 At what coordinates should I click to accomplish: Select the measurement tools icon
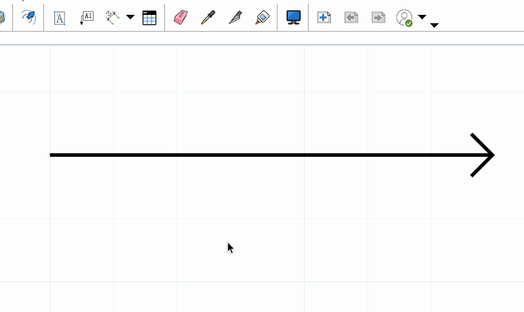pyautogui.click(x=113, y=17)
